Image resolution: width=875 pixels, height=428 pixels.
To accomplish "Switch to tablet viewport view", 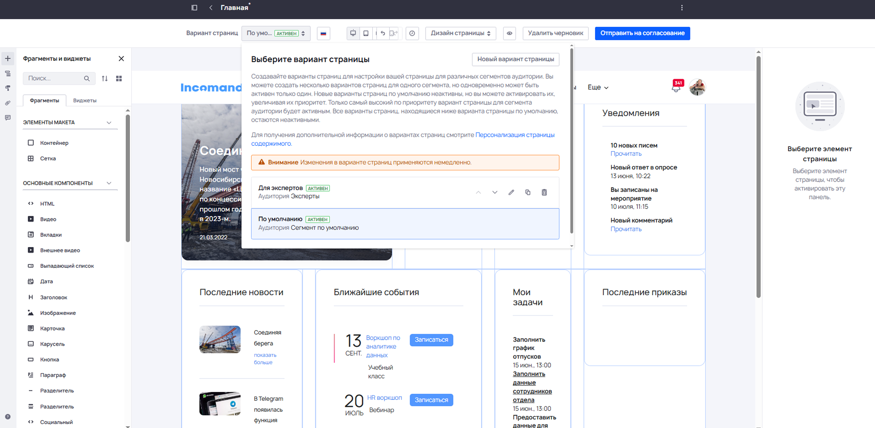I will (x=366, y=33).
